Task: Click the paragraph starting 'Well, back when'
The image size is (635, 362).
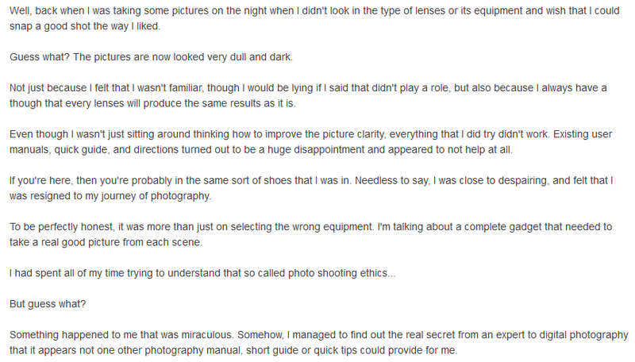Action: click(314, 18)
